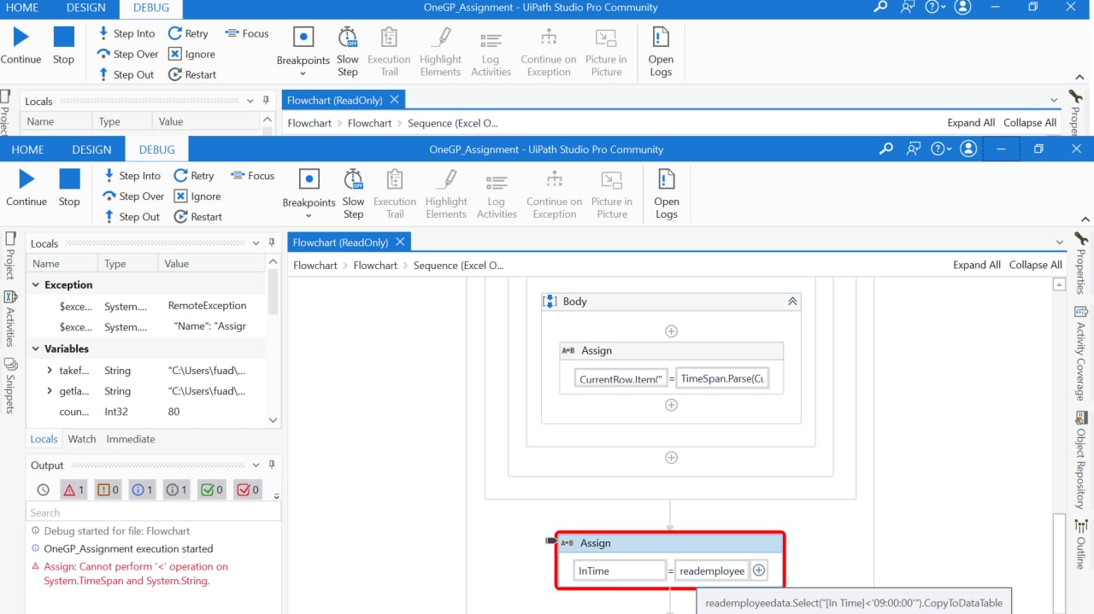Click Ignore in the front window ribbon

pos(197,196)
